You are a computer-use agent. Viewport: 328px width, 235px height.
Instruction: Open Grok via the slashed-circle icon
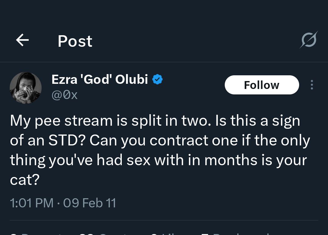(309, 40)
